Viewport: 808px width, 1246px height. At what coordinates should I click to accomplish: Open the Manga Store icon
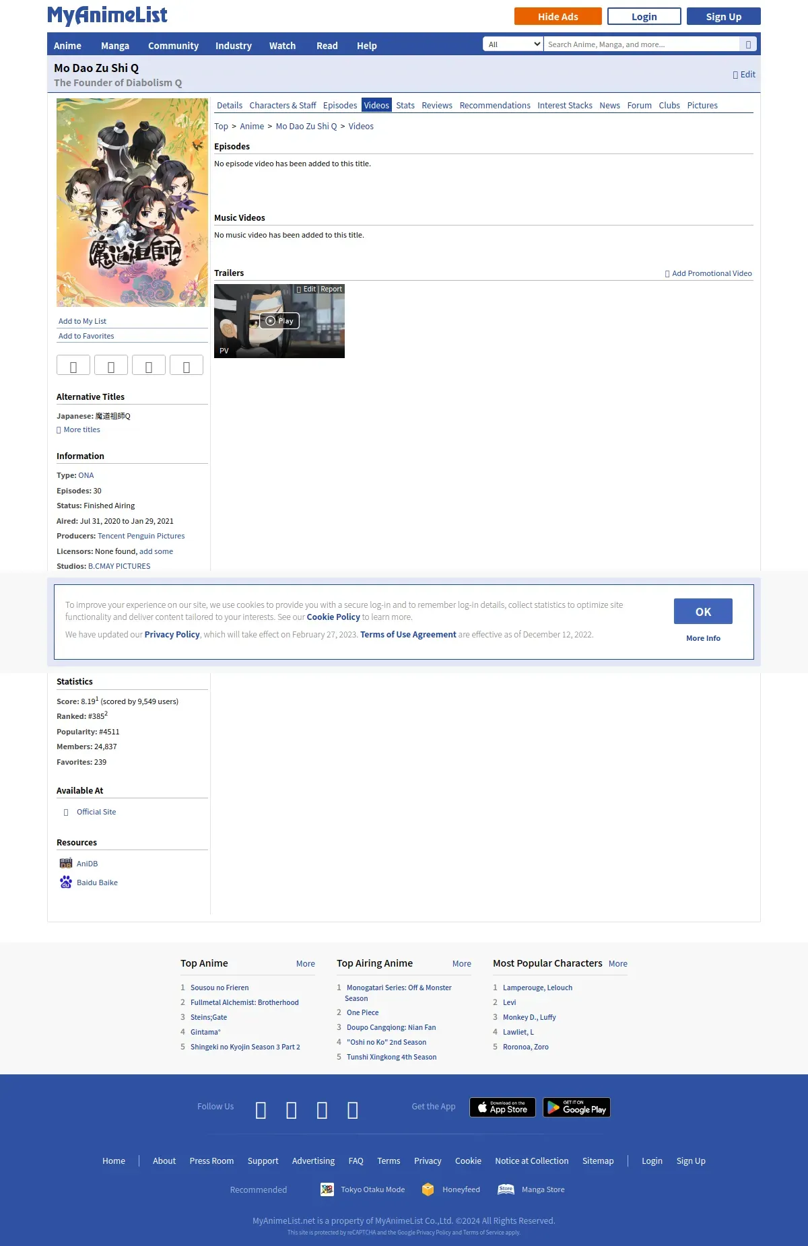pyautogui.click(x=506, y=1189)
